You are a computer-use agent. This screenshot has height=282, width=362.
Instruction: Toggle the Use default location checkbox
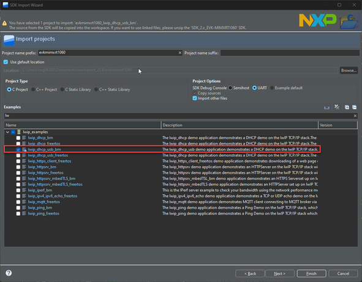[x=6, y=62]
